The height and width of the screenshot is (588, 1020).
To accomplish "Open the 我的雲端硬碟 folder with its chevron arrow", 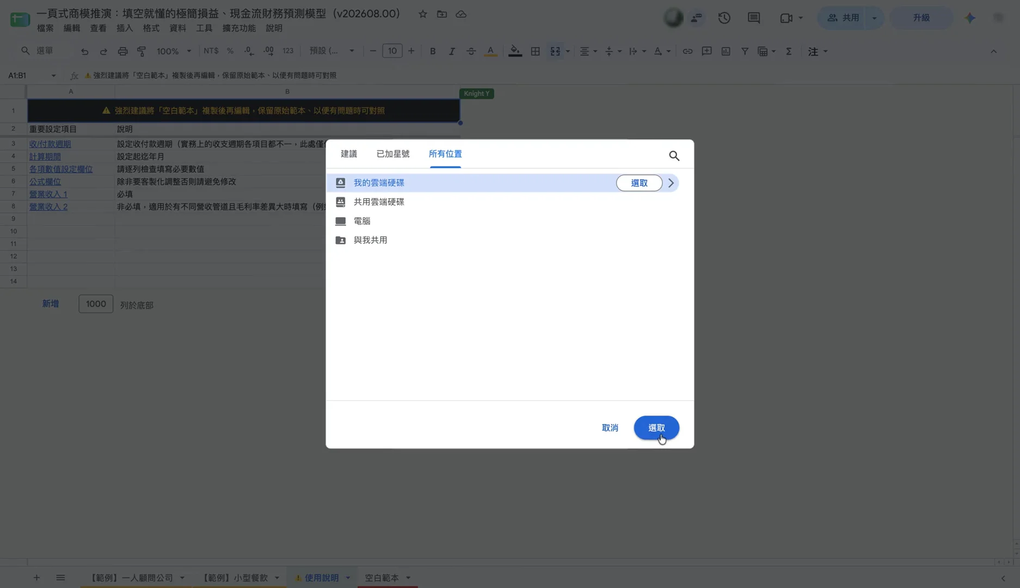I will 671,183.
